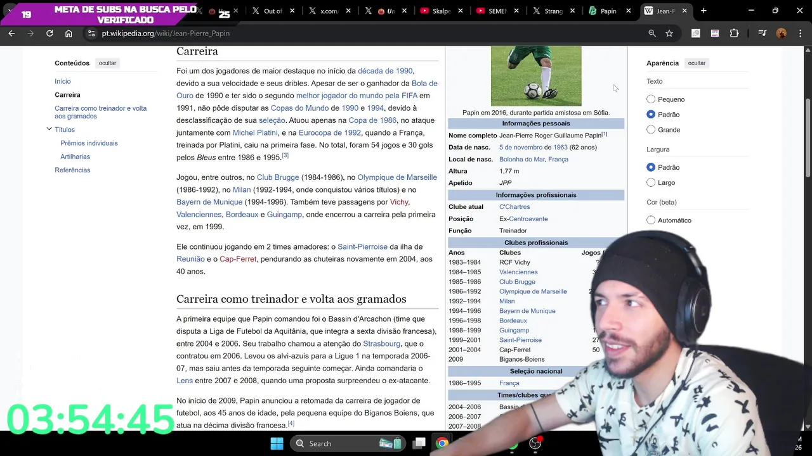Collapse the Títulos section in contents
Image resolution: width=812 pixels, height=456 pixels.
[49, 129]
